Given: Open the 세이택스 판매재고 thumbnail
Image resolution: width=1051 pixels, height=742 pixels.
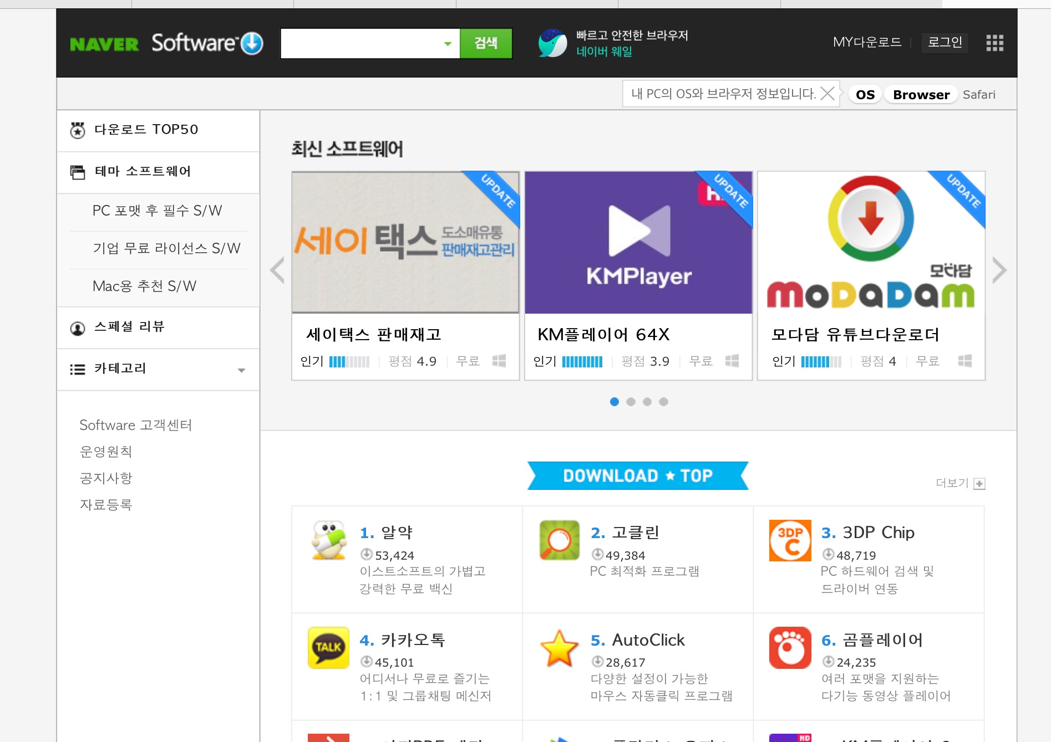Looking at the screenshot, I should pyautogui.click(x=405, y=243).
